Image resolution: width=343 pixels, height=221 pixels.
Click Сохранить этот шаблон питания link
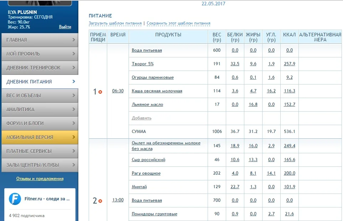click(x=178, y=24)
